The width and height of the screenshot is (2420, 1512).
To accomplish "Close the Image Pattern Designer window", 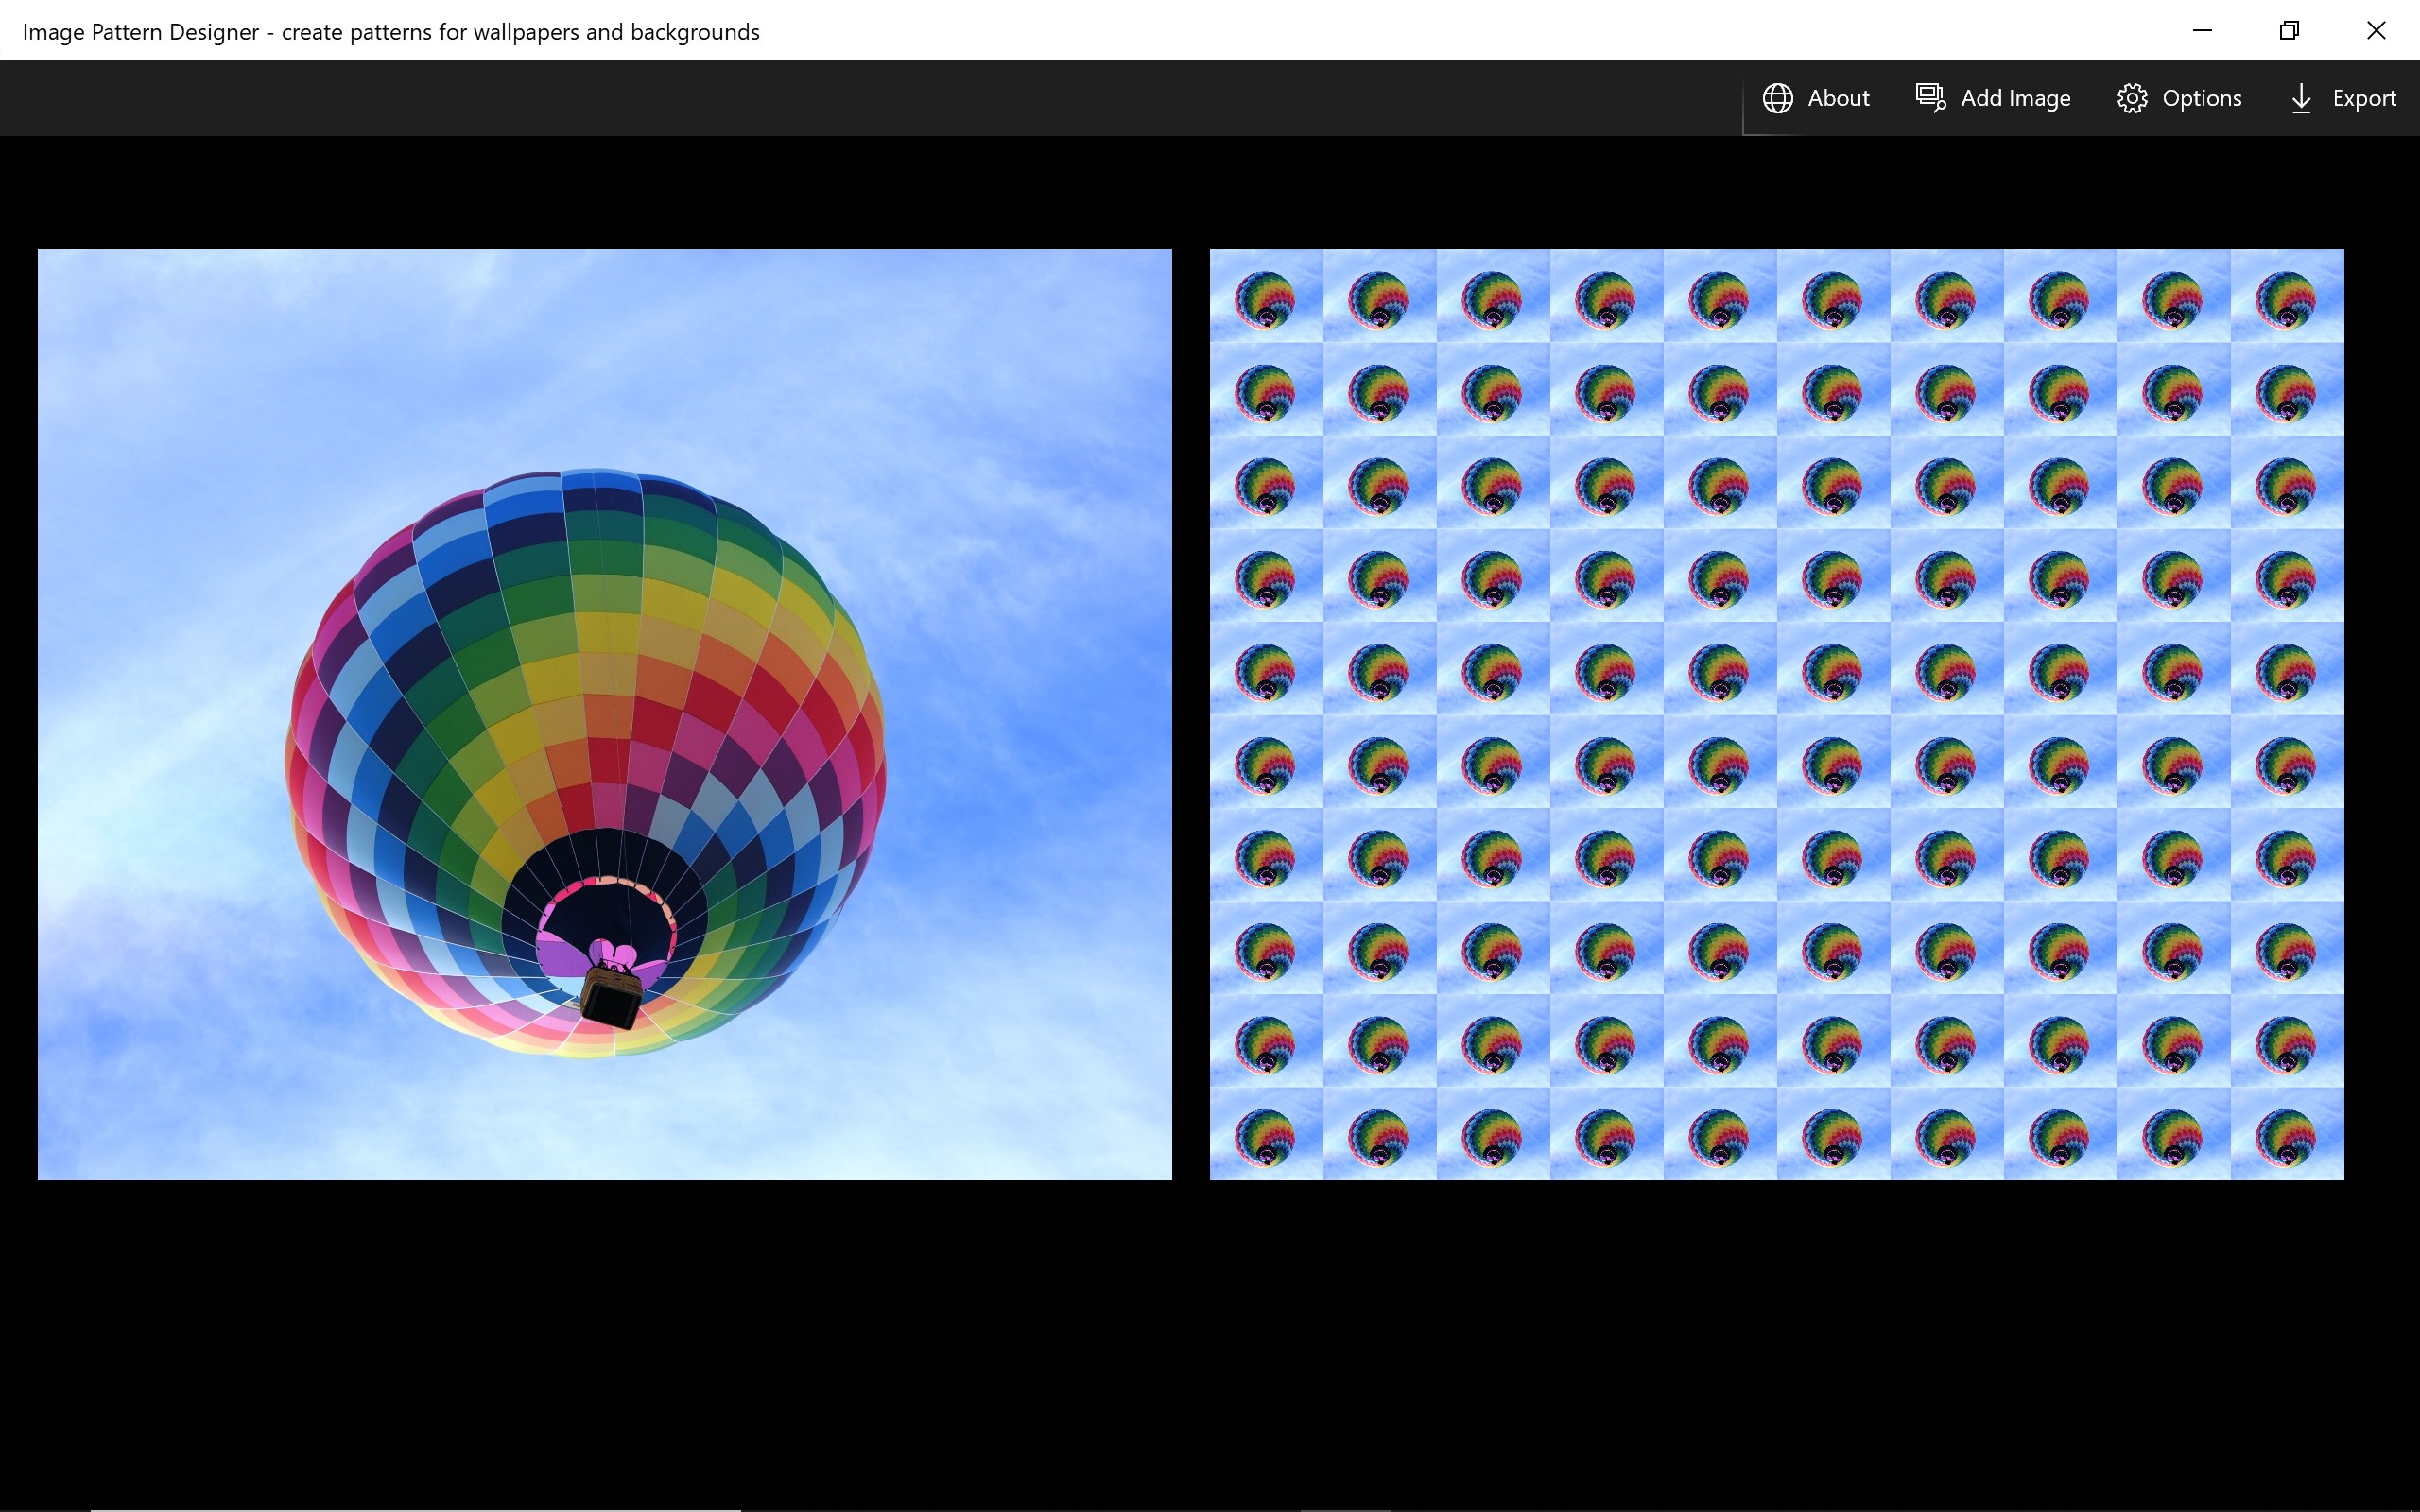I will click(2376, 30).
